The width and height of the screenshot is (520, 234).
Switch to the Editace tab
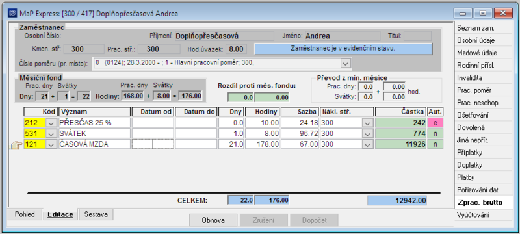pyautogui.click(x=60, y=214)
